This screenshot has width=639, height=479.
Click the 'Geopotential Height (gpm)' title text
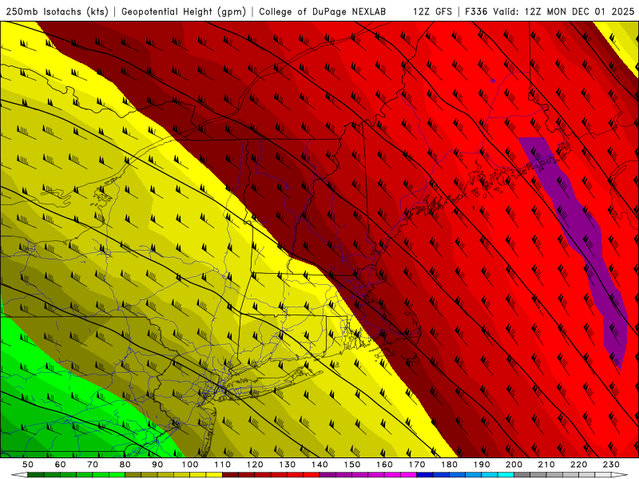[184, 12]
